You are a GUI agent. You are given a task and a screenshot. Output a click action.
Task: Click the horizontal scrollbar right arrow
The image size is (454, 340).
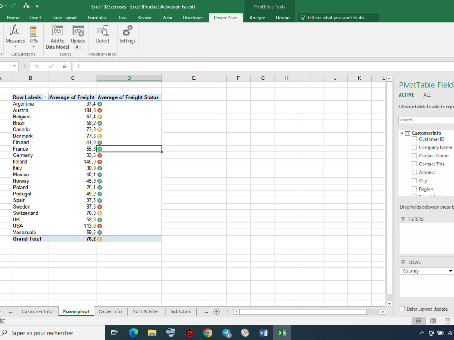click(x=382, y=312)
